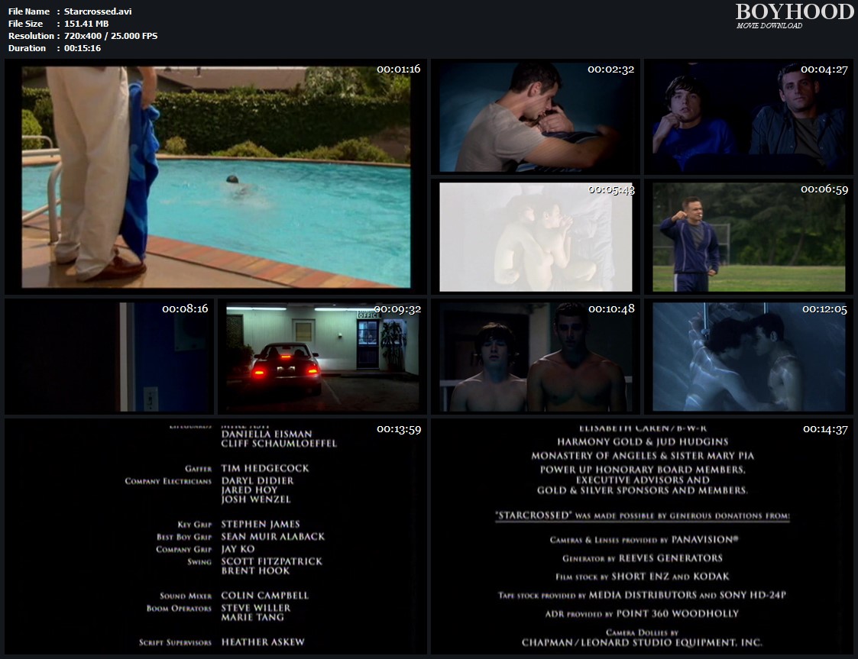Image resolution: width=858 pixels, height=659 pixels.
Task: Click the duration value 00:15:16
Action: [83, 48]
